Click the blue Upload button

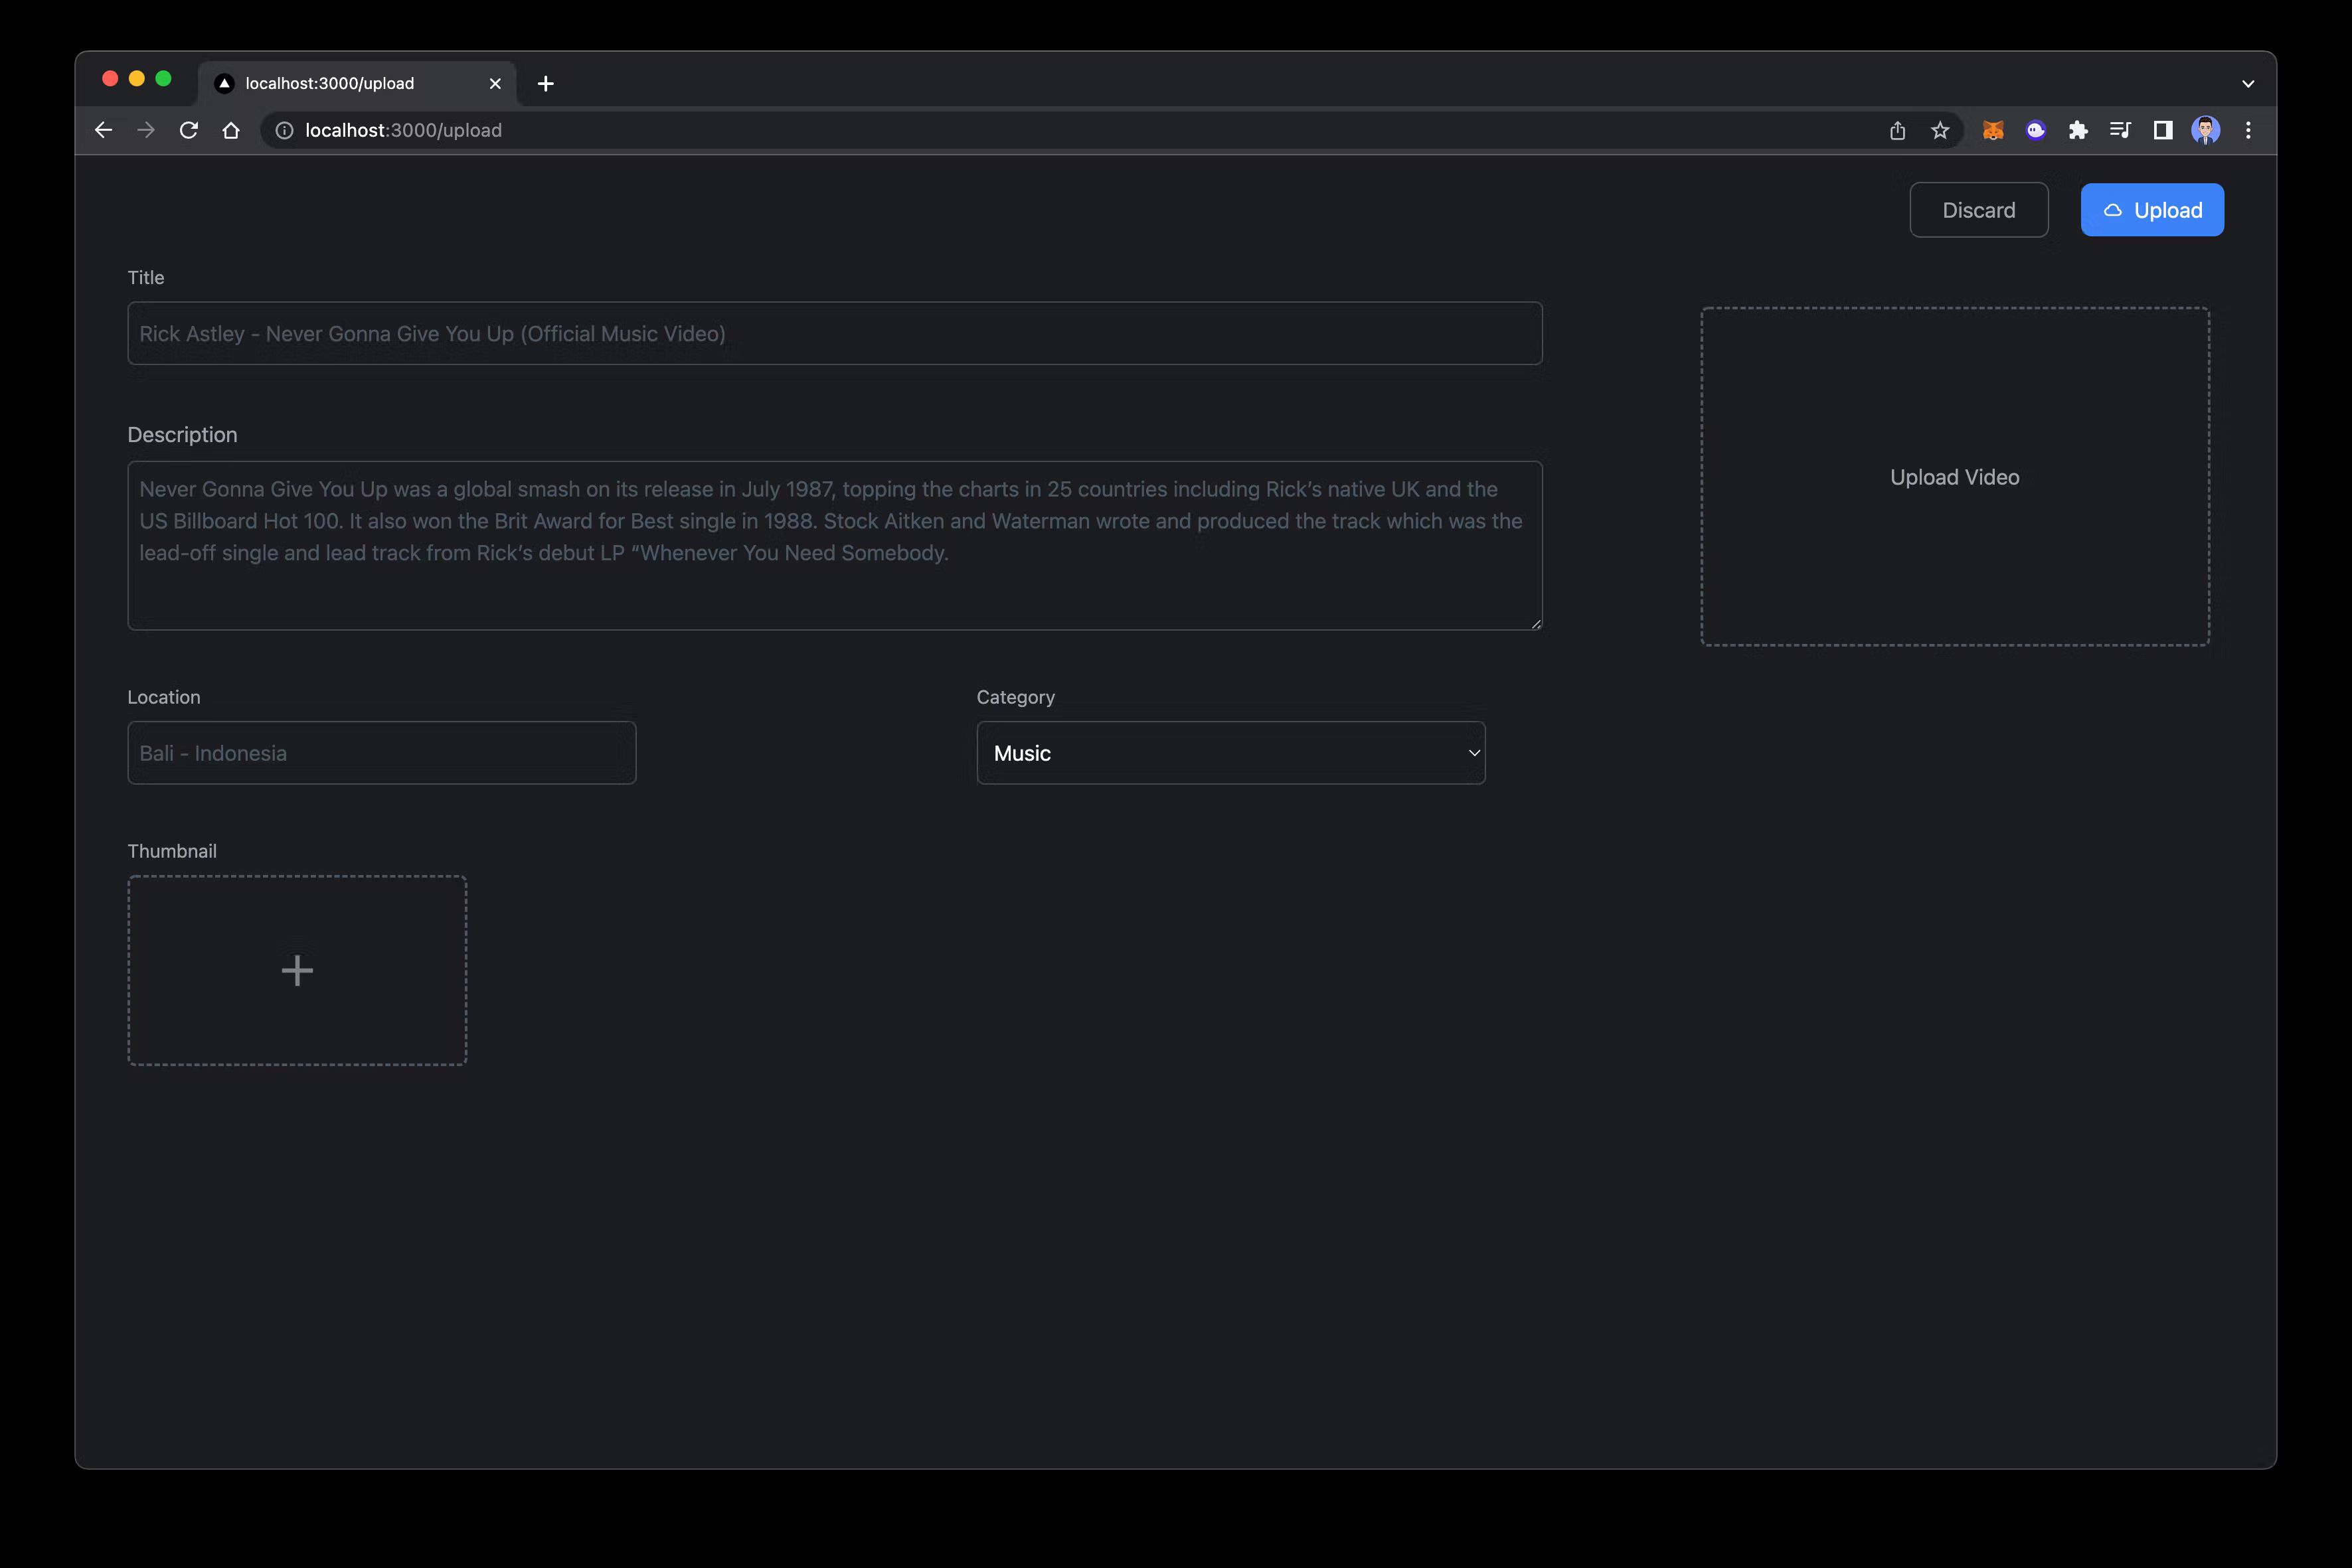pos(2152,210)
